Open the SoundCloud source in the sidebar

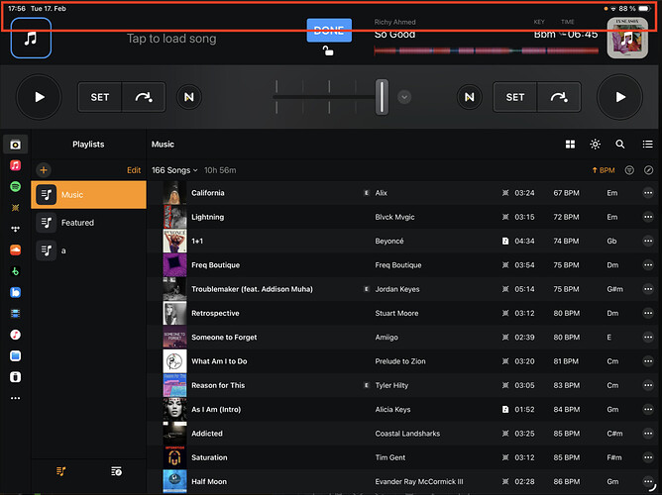15,249
